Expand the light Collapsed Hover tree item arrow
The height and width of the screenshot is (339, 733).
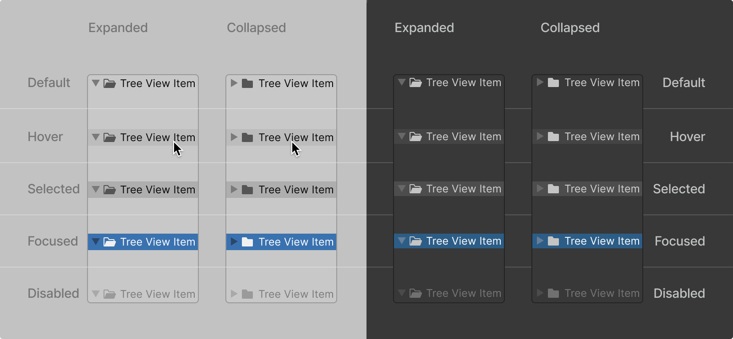(x=234, y=137)
